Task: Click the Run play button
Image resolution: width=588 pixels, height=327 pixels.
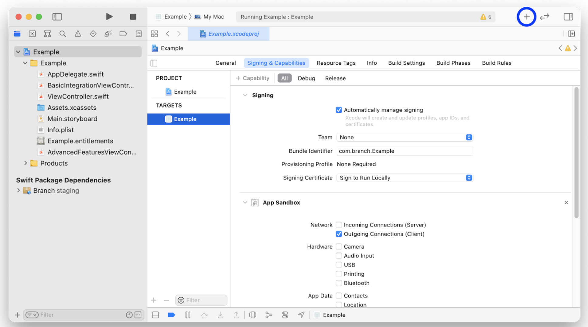Action: (109, 17)
